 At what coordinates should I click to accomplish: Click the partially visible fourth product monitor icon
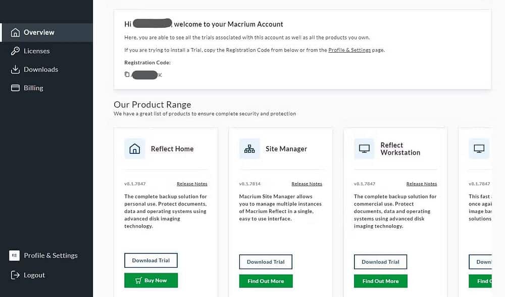coord(479,149)
